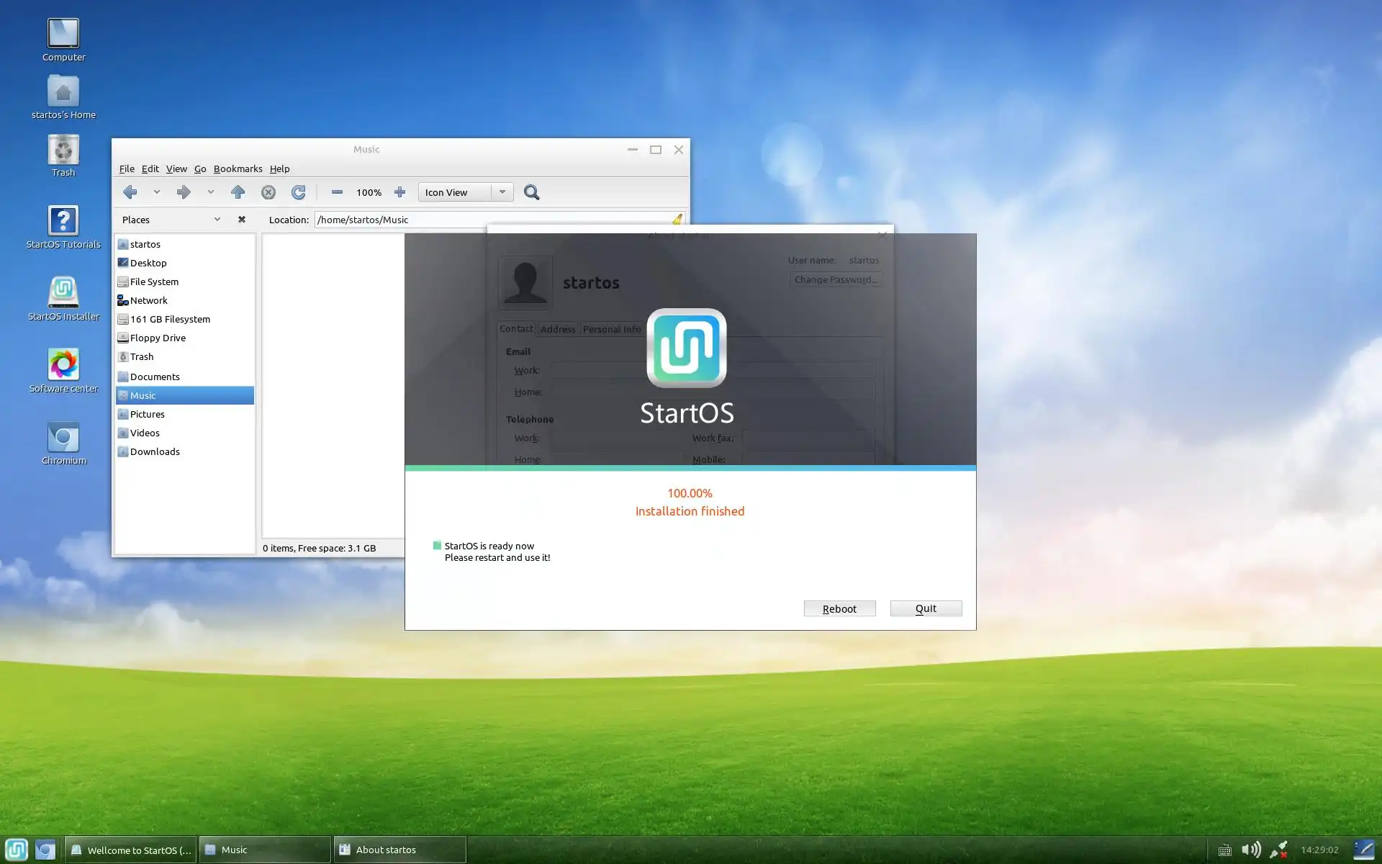Open the back history dropdown arrow
Screen dimensions: 1382x864
[x=156, y=192]
